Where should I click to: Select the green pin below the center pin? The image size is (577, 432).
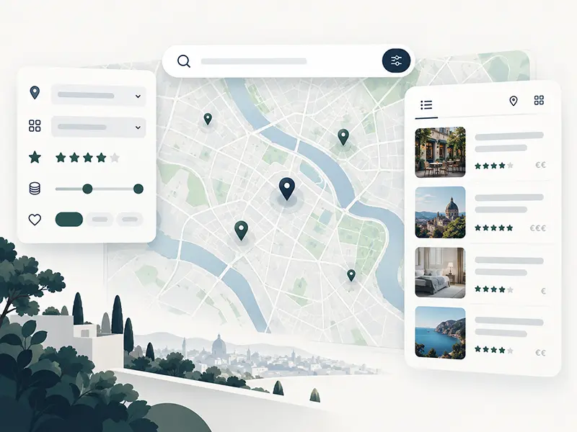point(241,230)
